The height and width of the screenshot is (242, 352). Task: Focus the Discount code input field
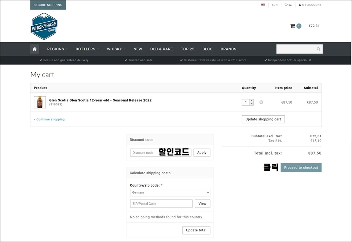point(161,152)
